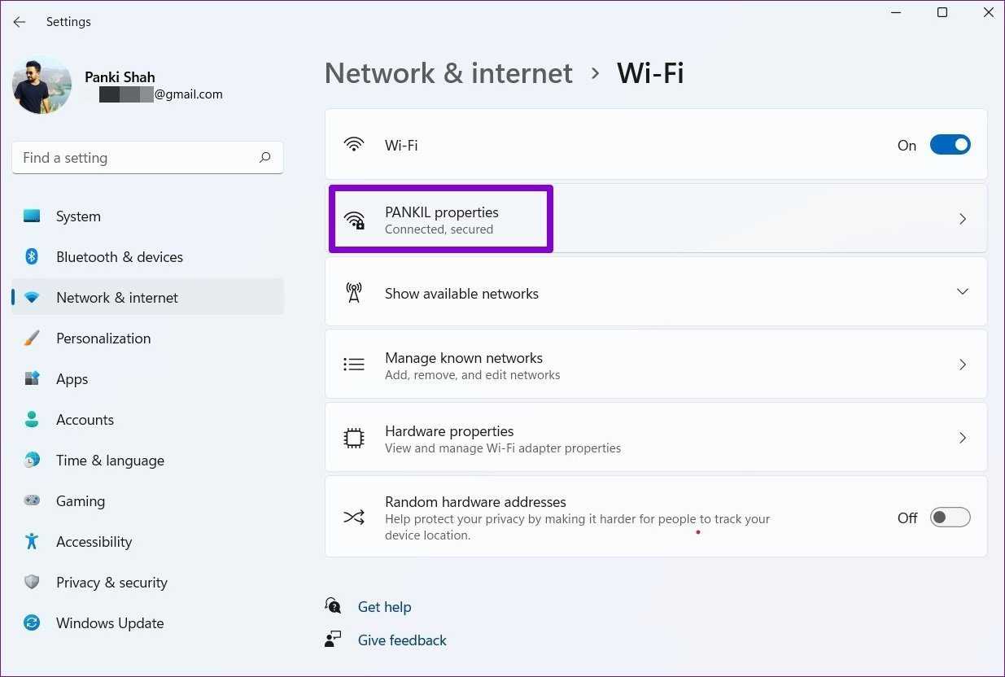Click the Gaming controller icon

point(32,501)
